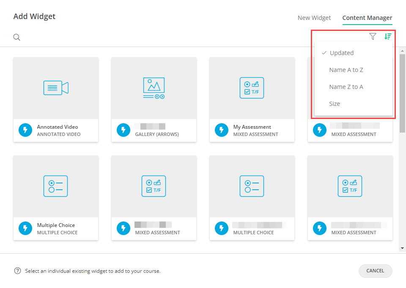Image resolution: width=406 pixels, height=288 pixels.
Task: Click the lightning bolt badge on Multiple Choice
Action: pos(25,228)
